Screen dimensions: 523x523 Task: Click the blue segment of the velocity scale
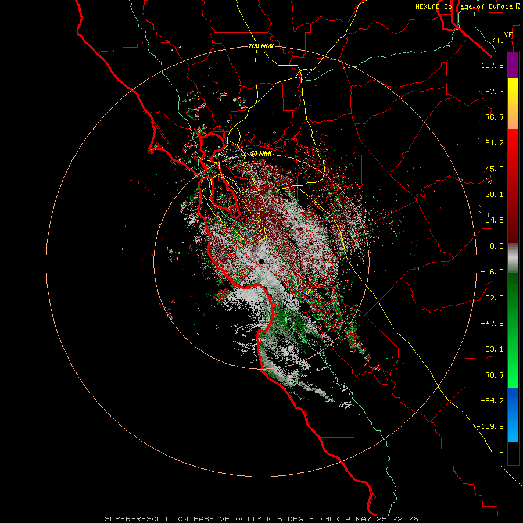pyautogui.click(x=513, y=414)
